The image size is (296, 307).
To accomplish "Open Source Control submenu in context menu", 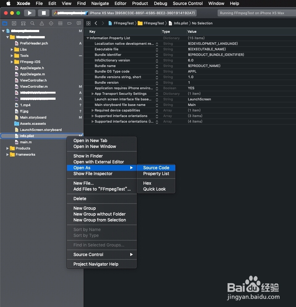I will pos(102,254).
